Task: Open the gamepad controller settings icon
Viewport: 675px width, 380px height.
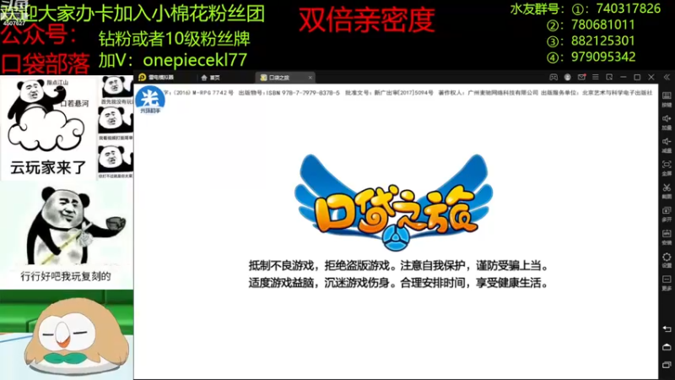Action: tap(553, 77)
